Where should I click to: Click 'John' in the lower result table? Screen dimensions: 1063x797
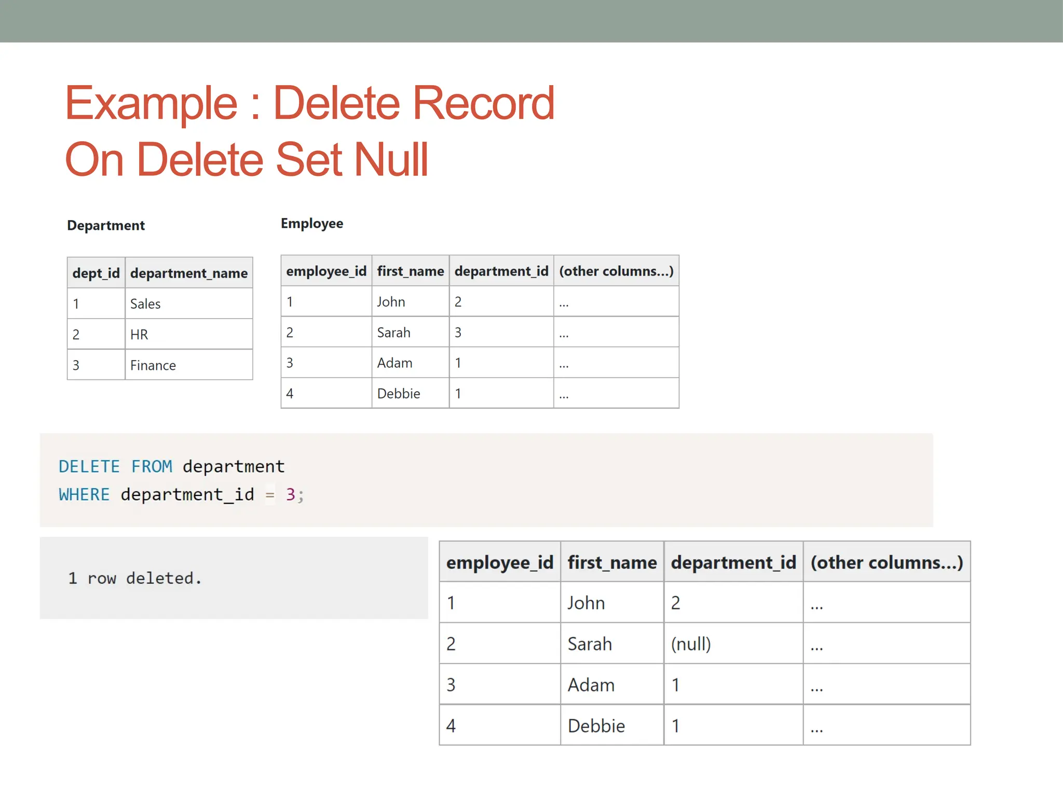tap(612, 602)
